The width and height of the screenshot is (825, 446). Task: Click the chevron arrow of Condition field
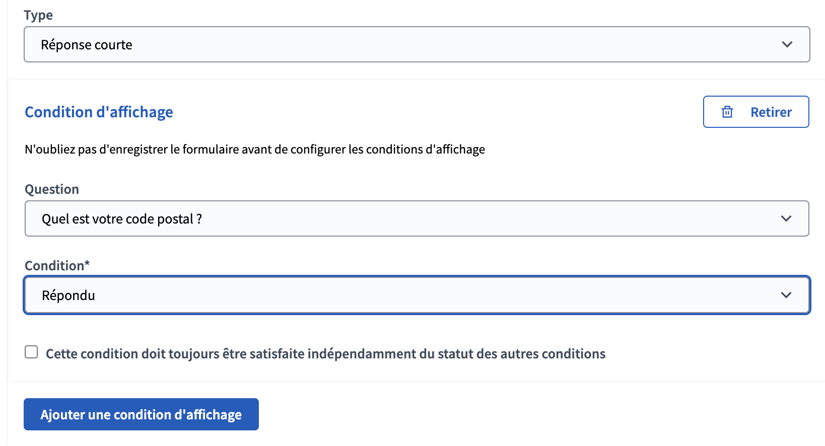point(786,295)
